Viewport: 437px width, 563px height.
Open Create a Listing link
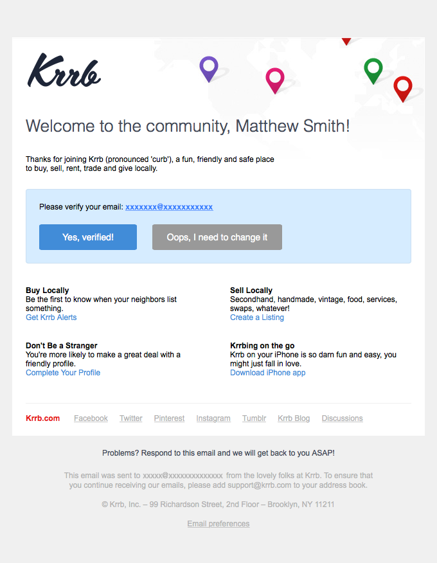[x=257, y=317]
